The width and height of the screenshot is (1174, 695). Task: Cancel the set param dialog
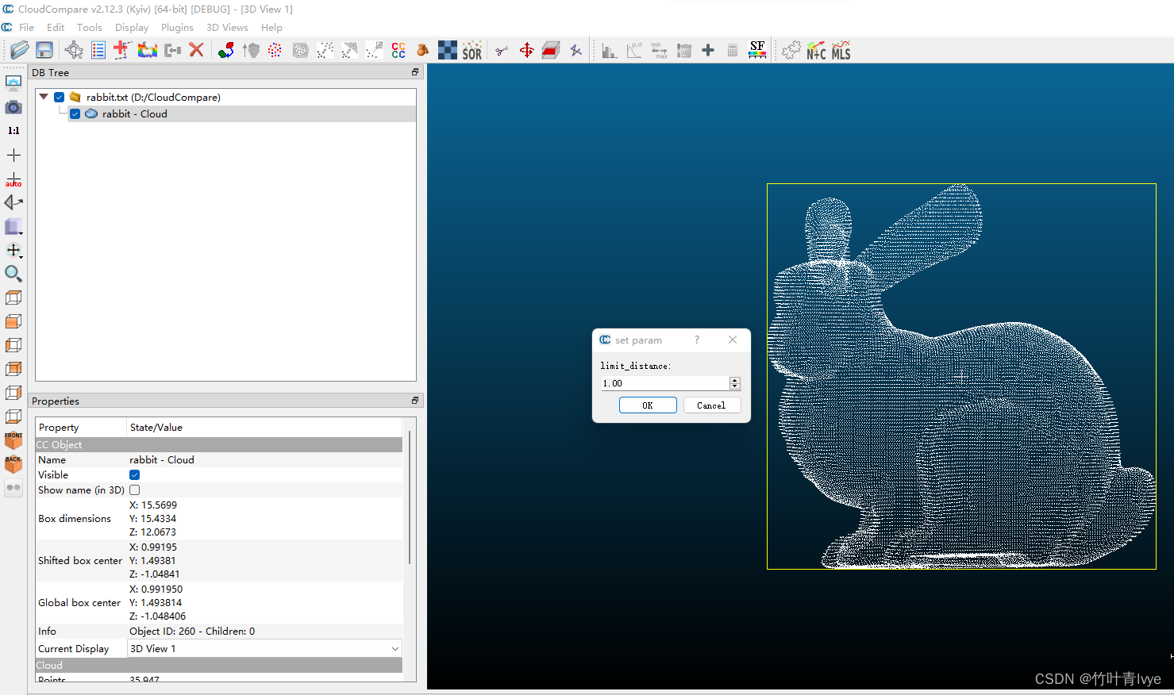point(711,405)
